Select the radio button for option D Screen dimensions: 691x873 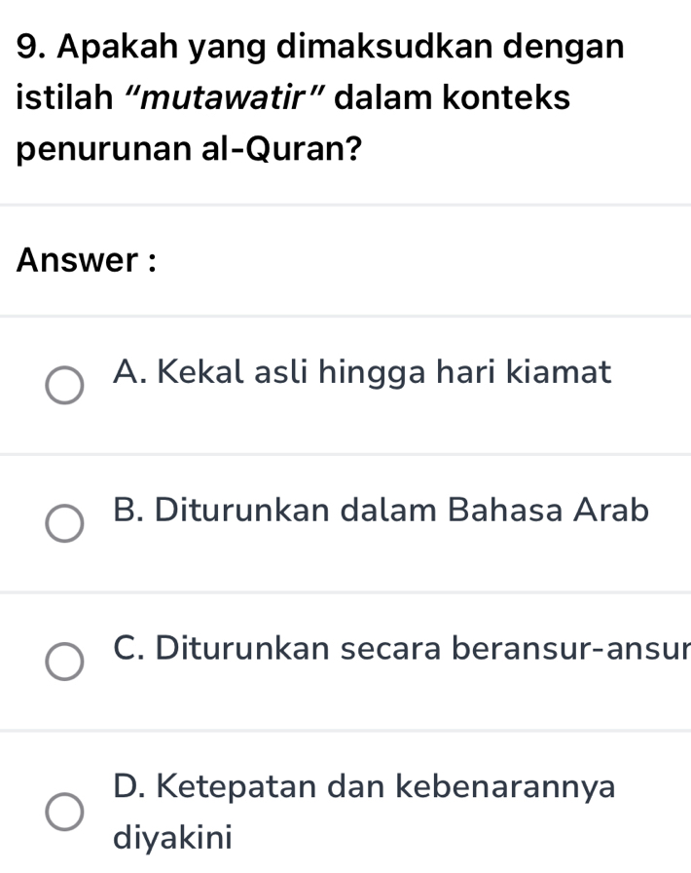(x=66, y=812)
